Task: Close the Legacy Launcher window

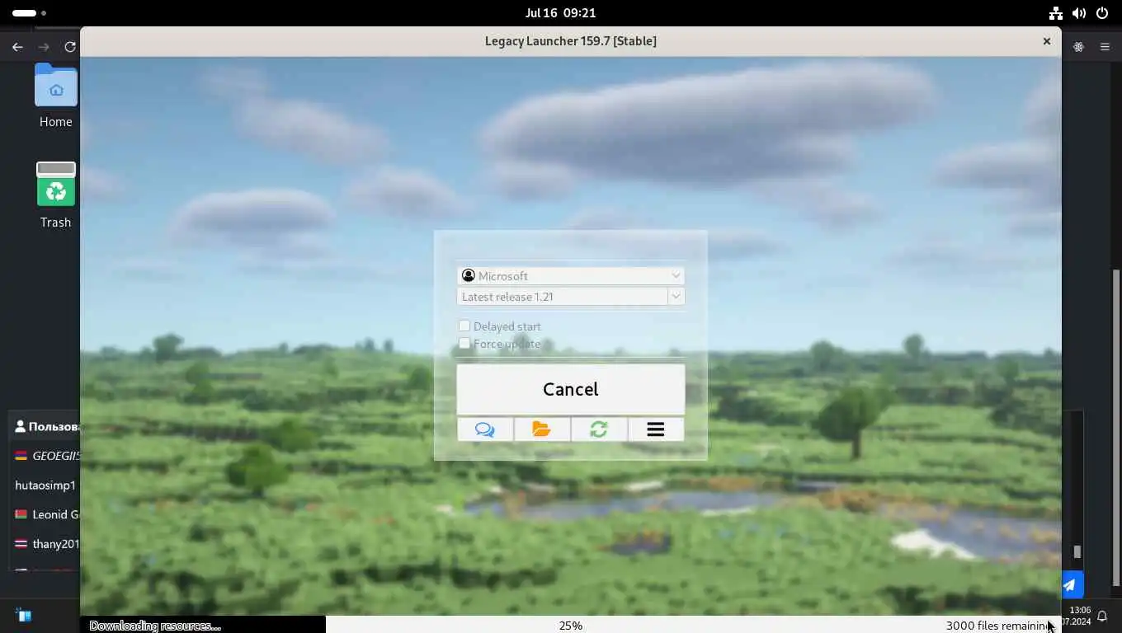Action: coord(1046,40)
